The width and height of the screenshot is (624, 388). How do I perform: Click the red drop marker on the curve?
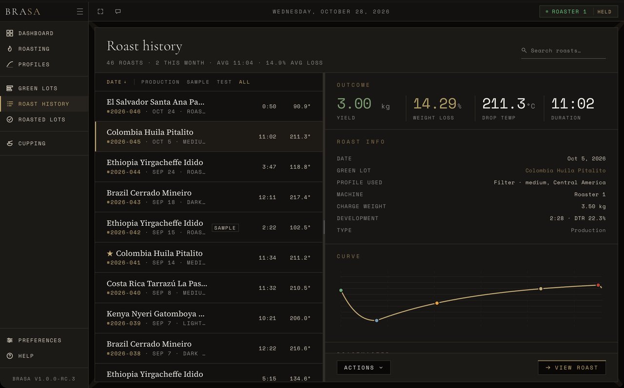[x=598, y=285]
